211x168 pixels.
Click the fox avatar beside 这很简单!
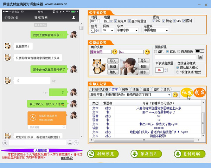tap(7, 46)
